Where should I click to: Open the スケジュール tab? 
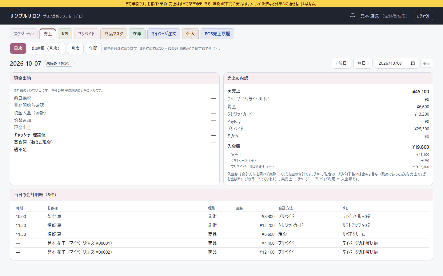pos(24,34)
